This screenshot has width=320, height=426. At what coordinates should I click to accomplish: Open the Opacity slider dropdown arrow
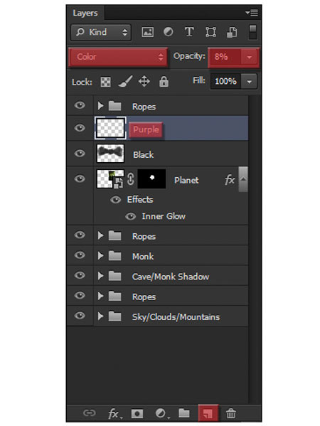point(250,57)
